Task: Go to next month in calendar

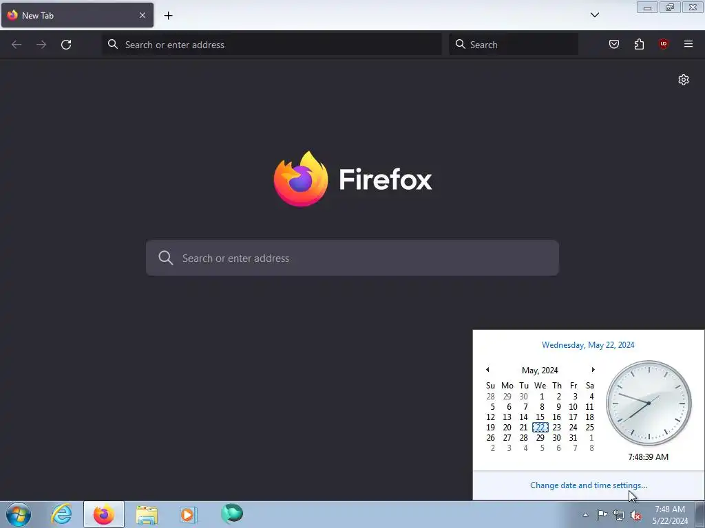Action: (593, 370)
